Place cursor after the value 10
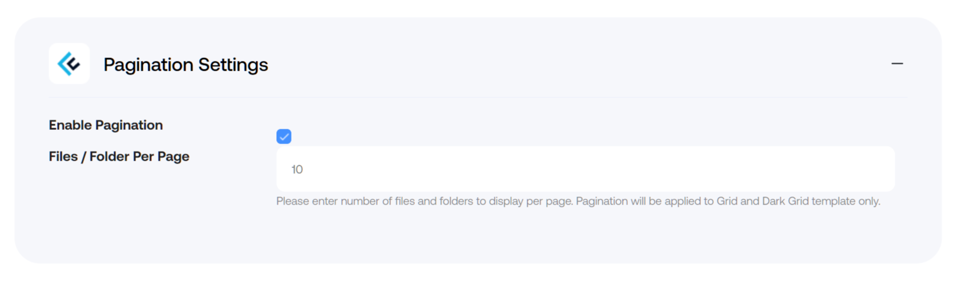The width and height of the screenshot is (953, 282). (304, 169)
